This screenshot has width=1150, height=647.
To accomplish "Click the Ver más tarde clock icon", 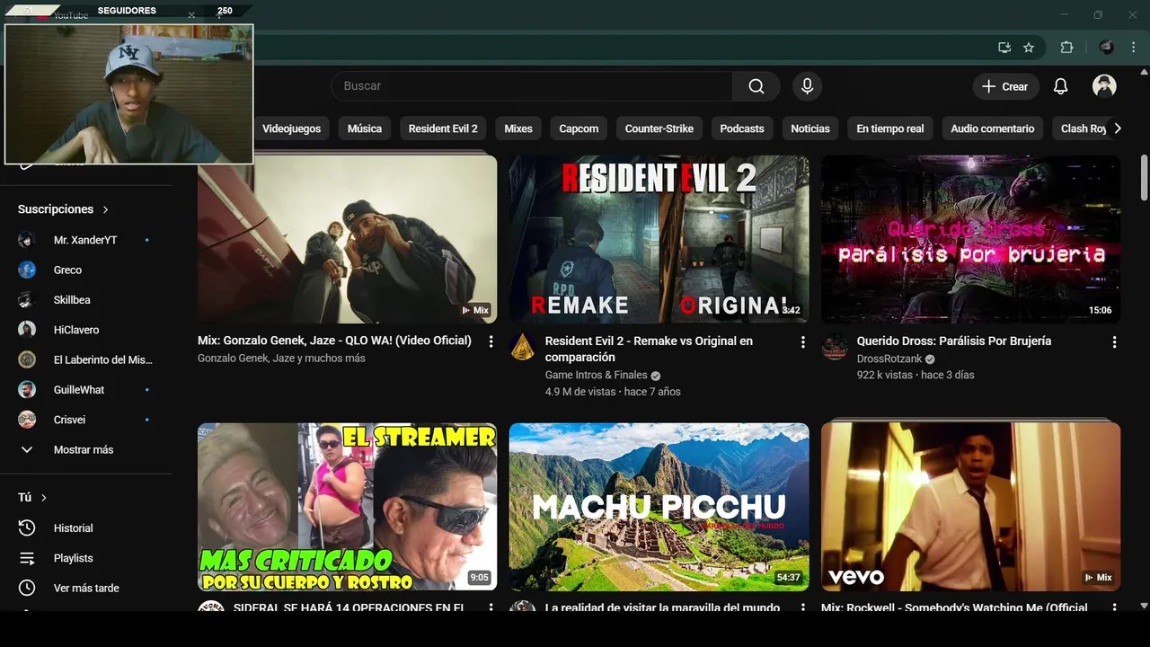I will tap(27, 588).
